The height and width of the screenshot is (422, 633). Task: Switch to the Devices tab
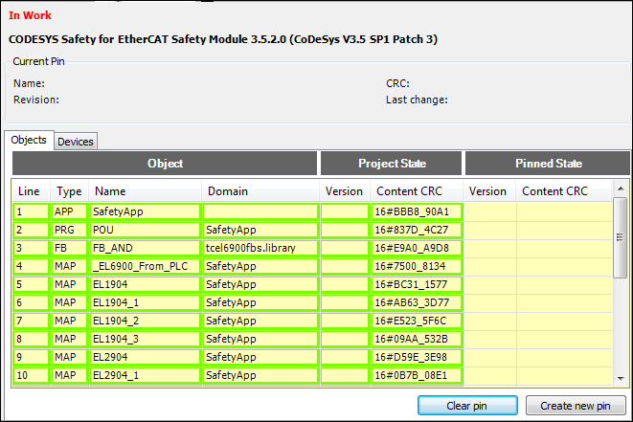(76, 142)
